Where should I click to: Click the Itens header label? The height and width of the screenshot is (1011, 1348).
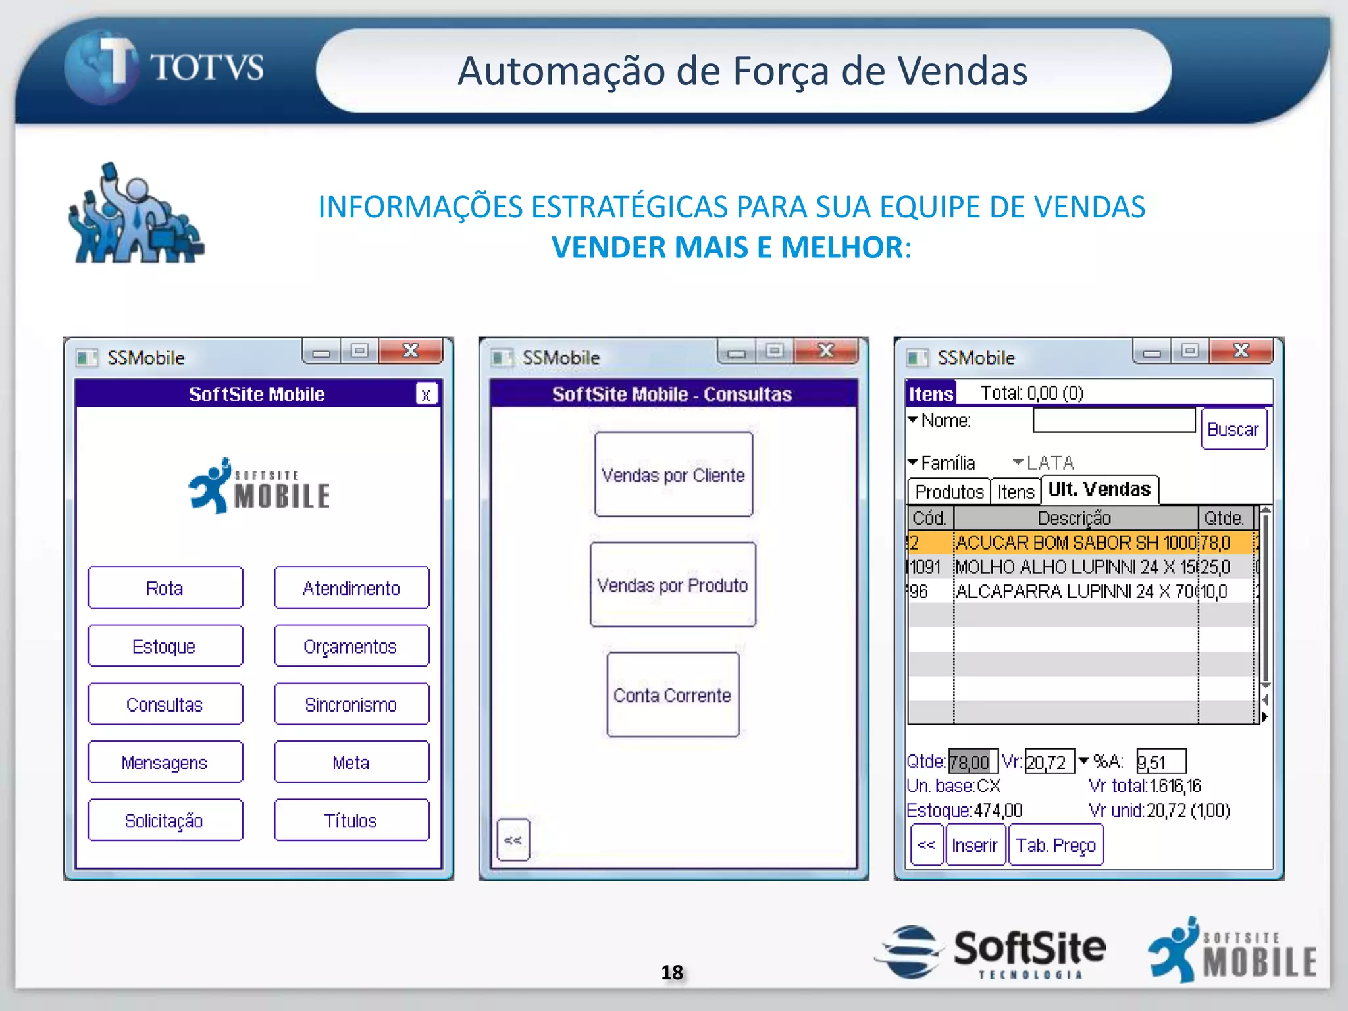pos(931,394)
